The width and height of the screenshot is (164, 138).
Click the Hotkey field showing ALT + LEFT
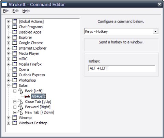pos(122,68)
